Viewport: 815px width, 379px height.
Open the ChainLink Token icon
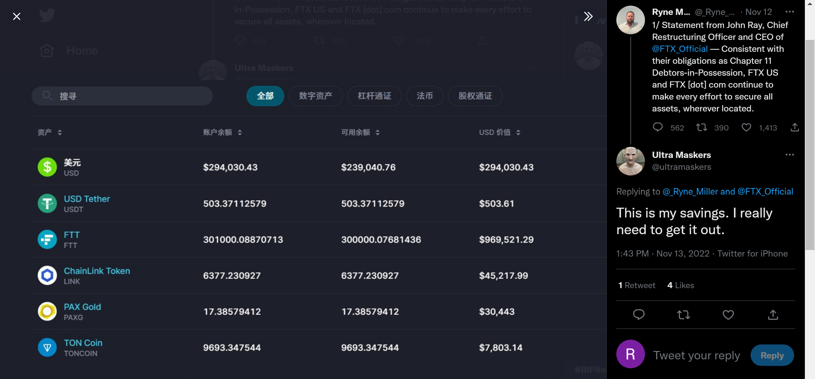click(x=47, y=275)
